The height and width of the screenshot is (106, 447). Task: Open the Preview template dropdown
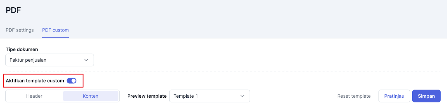(x=210, y=96)
